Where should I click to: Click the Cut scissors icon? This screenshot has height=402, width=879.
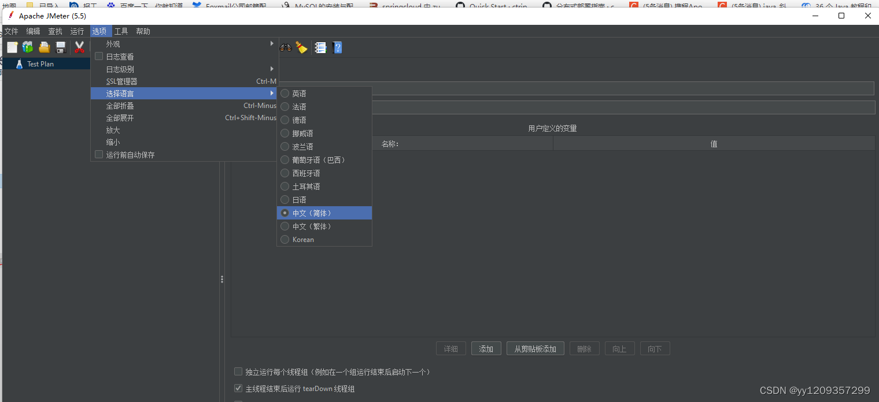(x=79, y=47)
